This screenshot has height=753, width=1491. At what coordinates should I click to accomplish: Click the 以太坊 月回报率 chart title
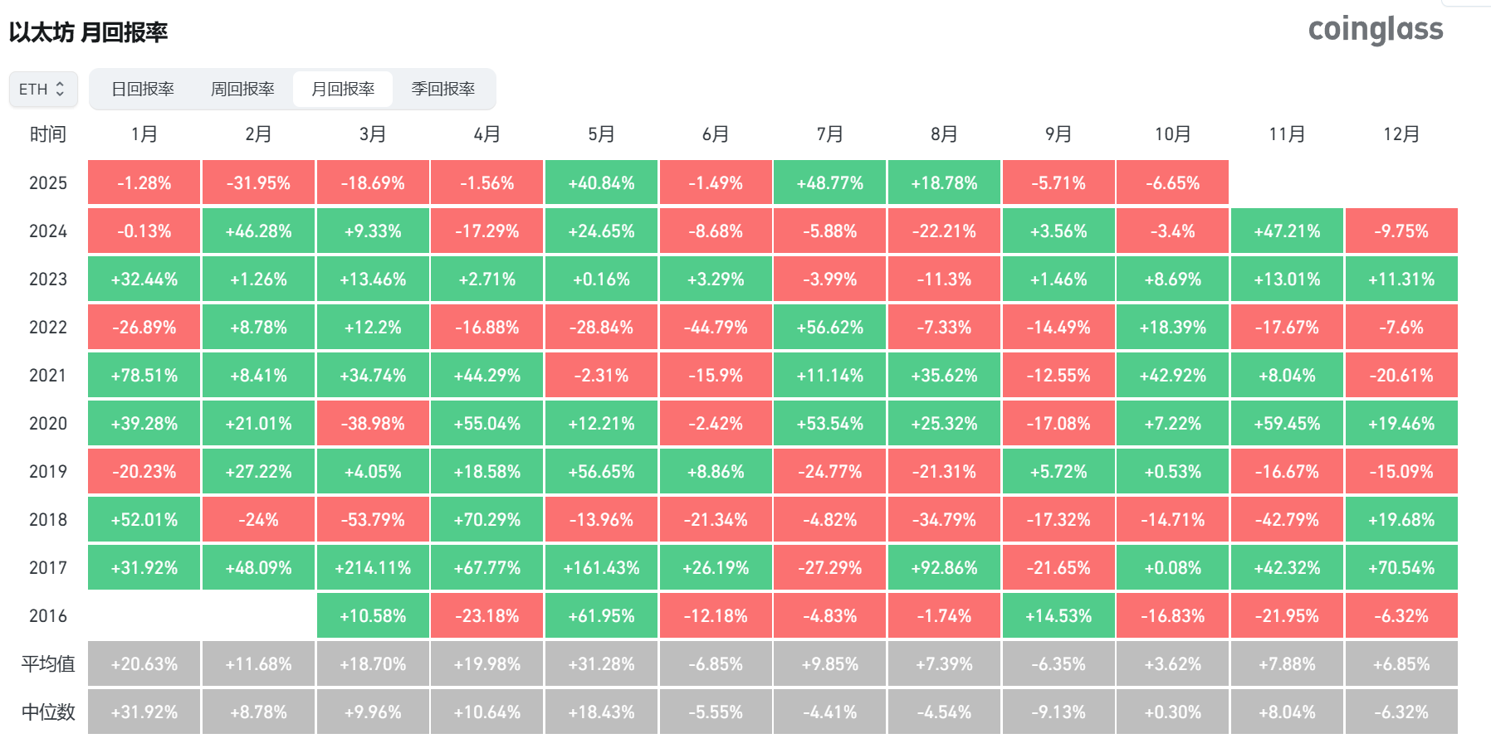click(89, 32)
